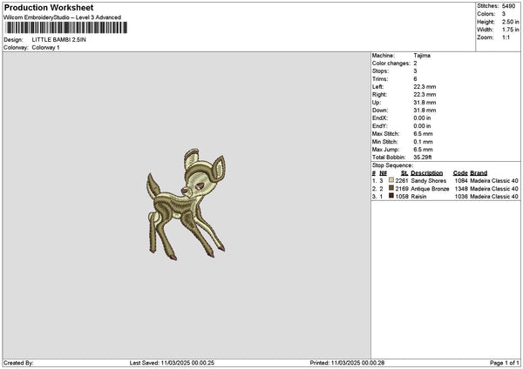Click the Left value 22.3 mm
523x369 pixels.
tap(425, 87)
